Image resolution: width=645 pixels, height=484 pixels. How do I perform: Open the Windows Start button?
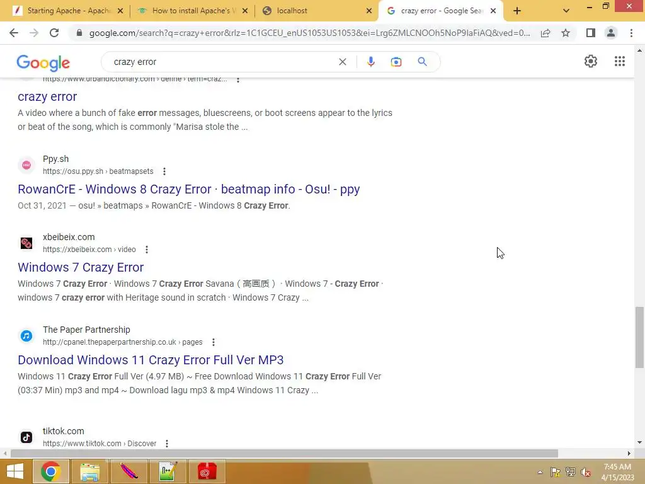pos(15,471)
